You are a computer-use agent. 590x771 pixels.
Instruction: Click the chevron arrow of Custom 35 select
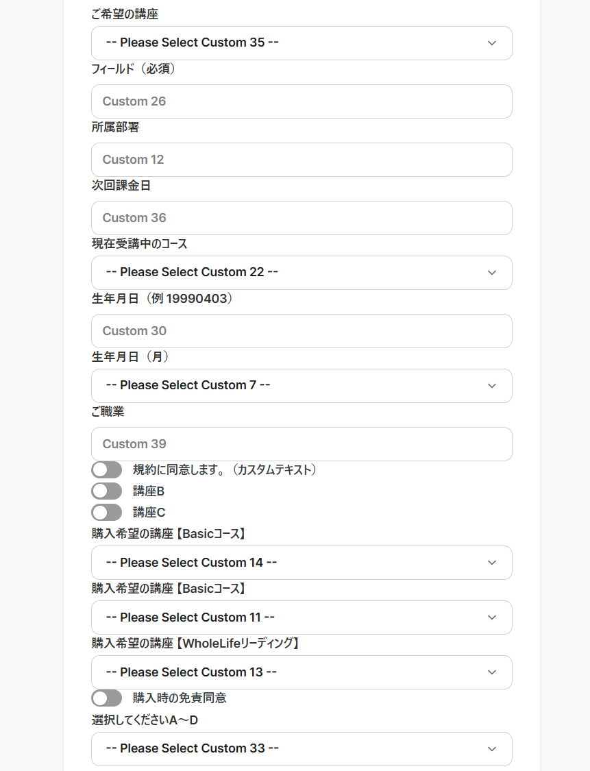click(x=492, y=43)
